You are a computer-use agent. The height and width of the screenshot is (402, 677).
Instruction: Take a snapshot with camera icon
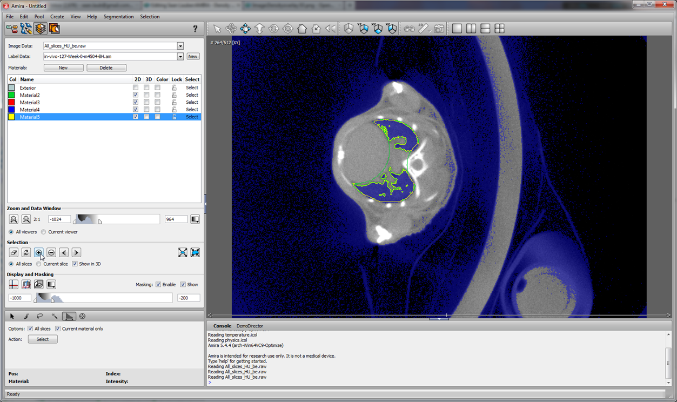pos(439,29)
